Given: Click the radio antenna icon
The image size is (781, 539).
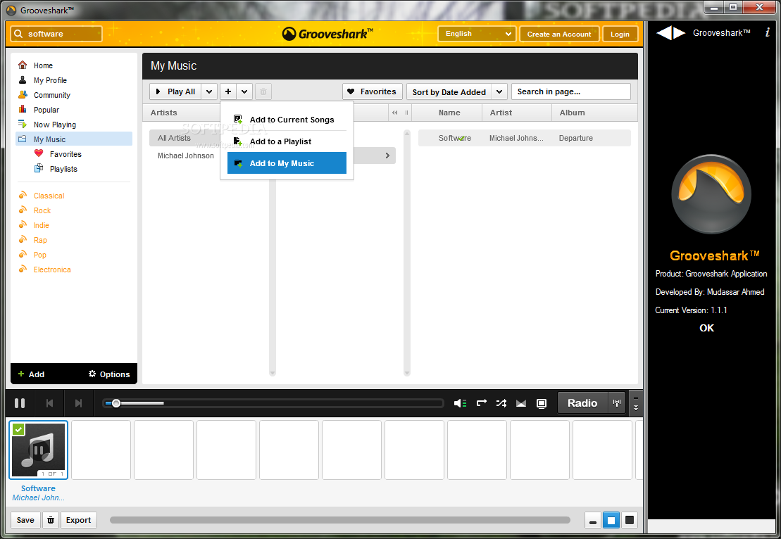Looking at the screenshot, I should [x=617, y=403].
